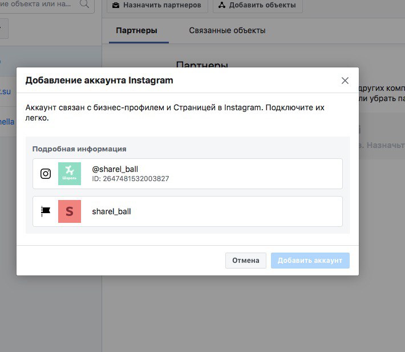
Task: Click the Назначить партнеров button
Action: click(157, 5)
